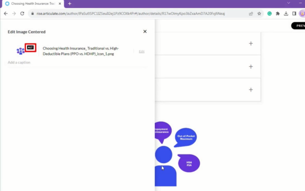Open the browser Extensions puzzle icon

pos(278,14)
